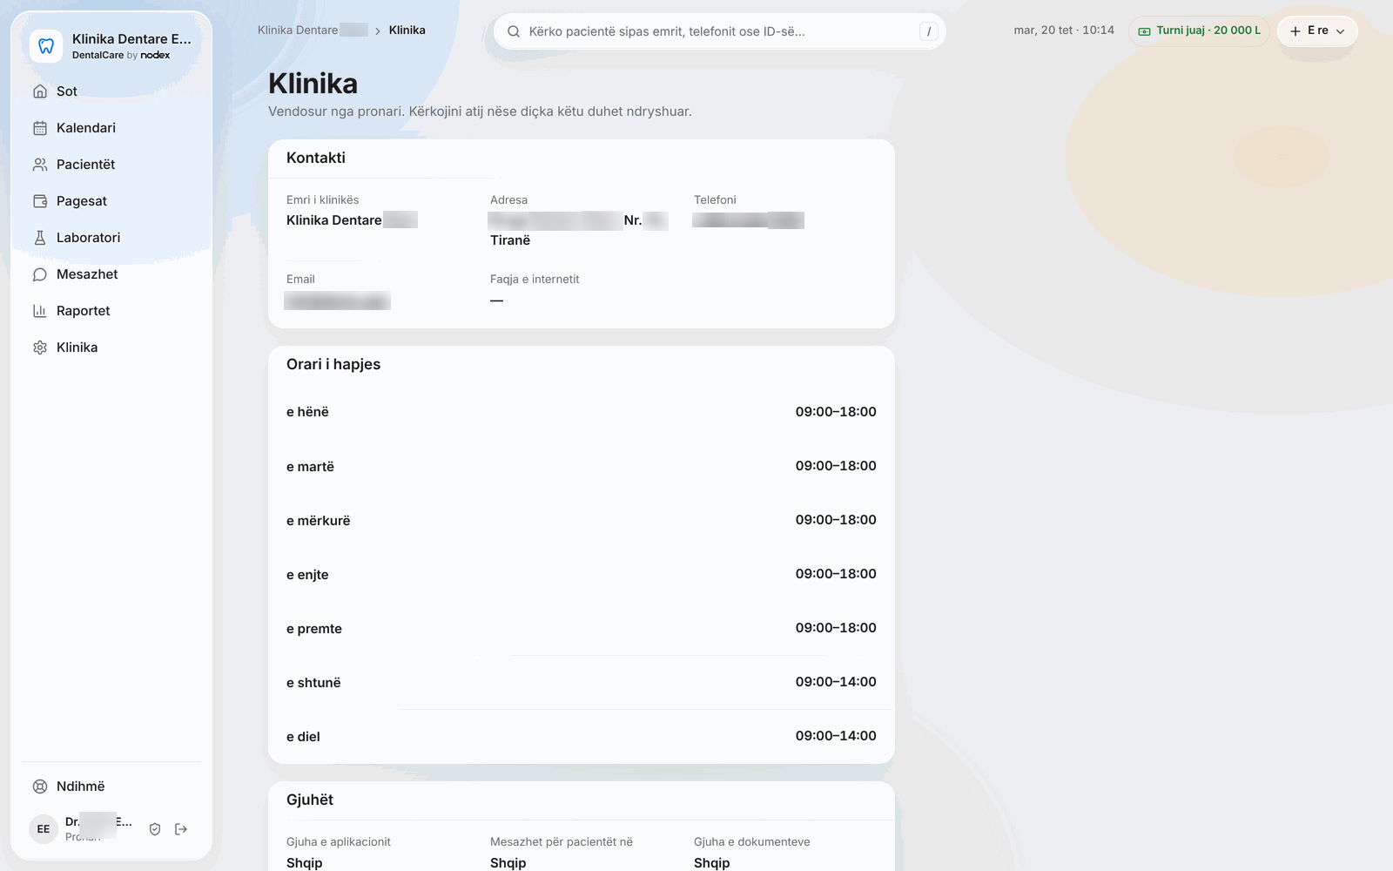Click the Turni juaj 20 000 L button
Image resolution: width=1393 pixels, height=871 pixels.
tap(1199, 31)
